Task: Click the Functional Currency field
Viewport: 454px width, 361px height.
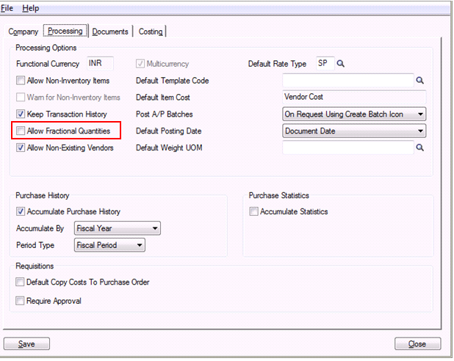Action: tap(100, 63)
